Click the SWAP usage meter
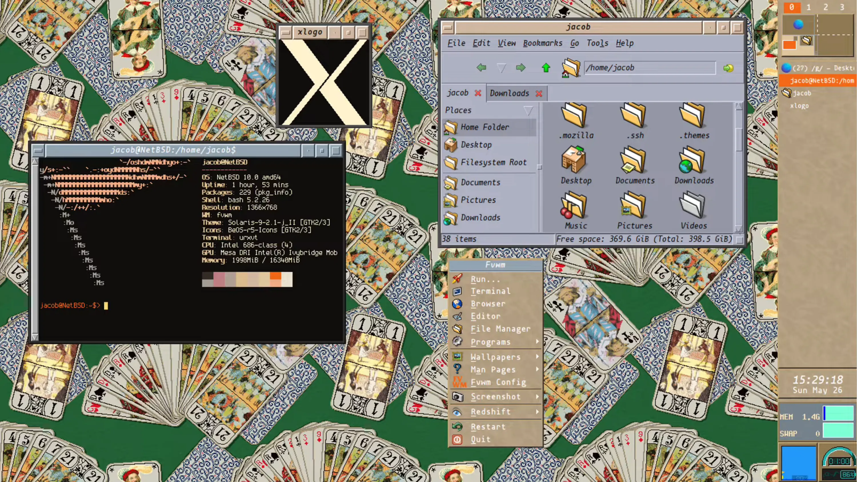The width and height of the screenshot is (857, 482). point(838,430)
